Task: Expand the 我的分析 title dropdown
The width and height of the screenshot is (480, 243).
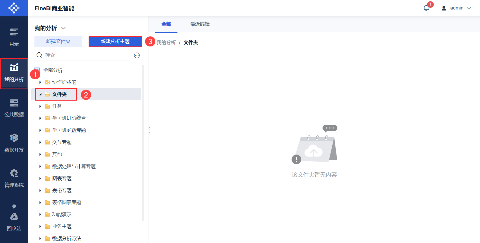Action: [63, 28]
